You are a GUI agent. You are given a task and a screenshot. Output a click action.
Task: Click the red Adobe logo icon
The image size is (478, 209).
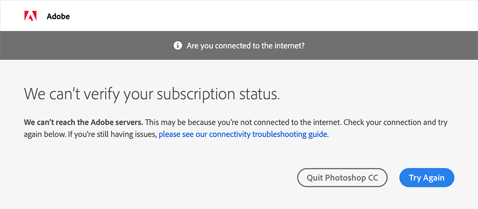[30, 16]
